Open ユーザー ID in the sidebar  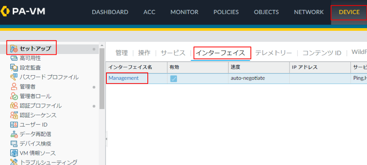point(34,125)
